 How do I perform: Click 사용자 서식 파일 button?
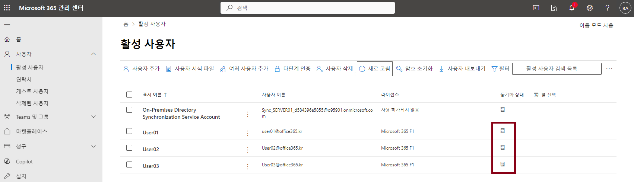point(190,69)
